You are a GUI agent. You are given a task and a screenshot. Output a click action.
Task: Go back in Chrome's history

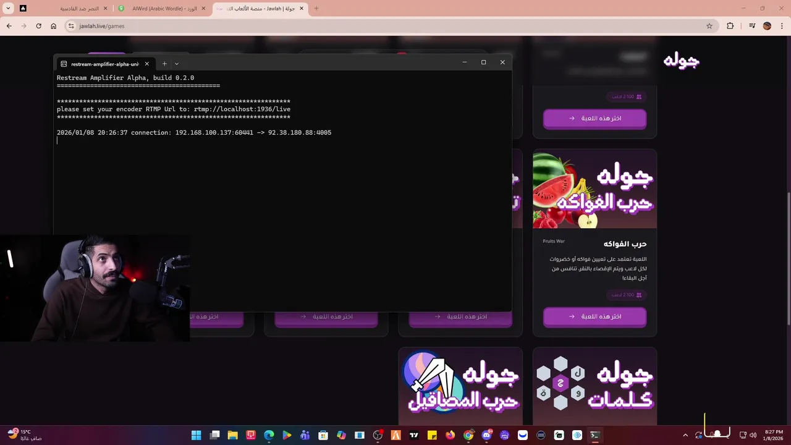coord(9,26)
